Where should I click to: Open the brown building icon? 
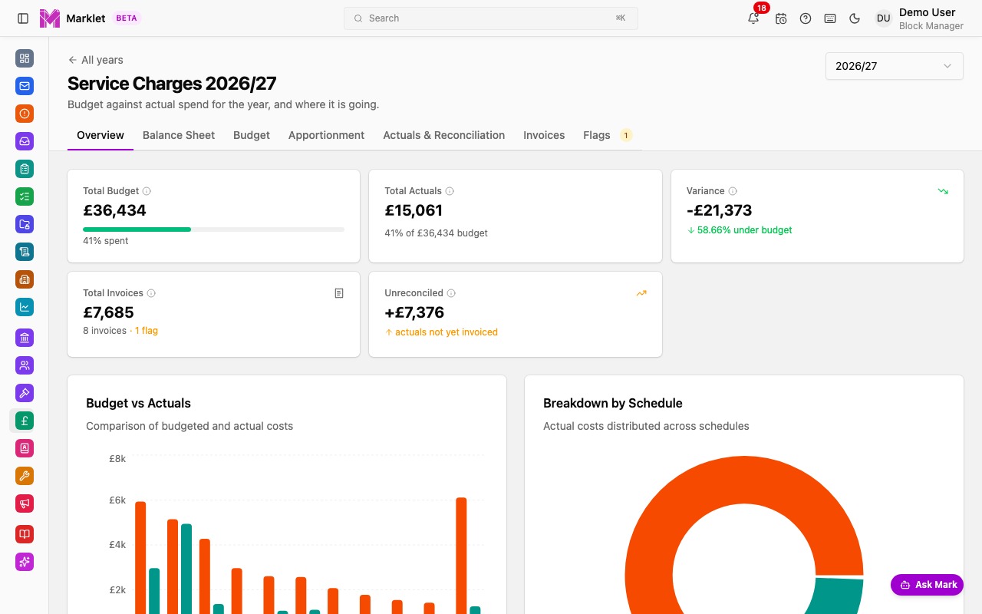[x=25, y=279]
